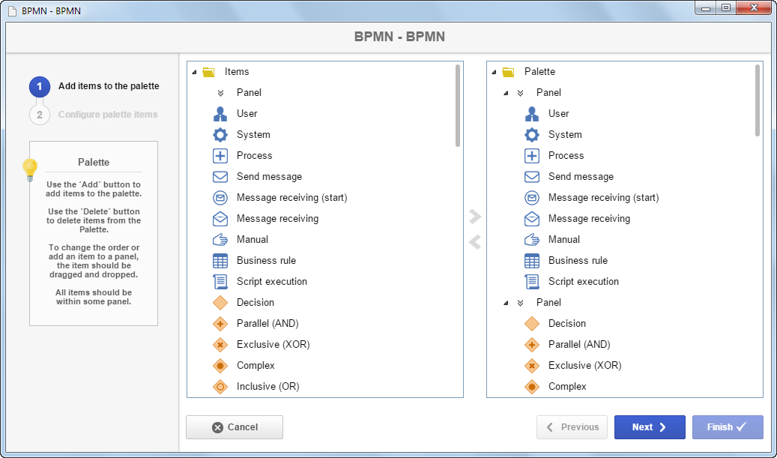777x458 pixels.
Task: Click the lightbulb hint icon beside Palette help
Action: [x=30, y=170]
